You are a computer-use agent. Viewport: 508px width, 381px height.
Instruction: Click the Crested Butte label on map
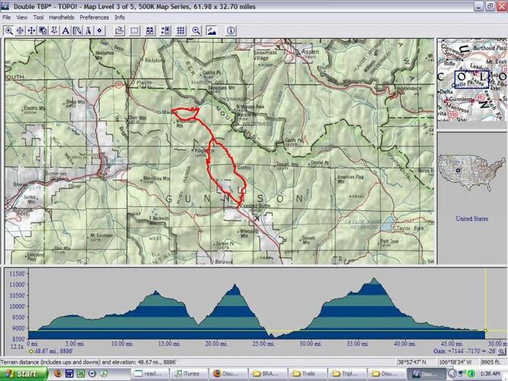[255, 206]
